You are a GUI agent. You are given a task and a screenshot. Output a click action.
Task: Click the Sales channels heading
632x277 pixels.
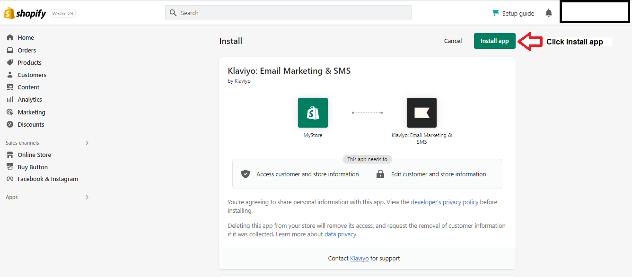pos(22,143)
